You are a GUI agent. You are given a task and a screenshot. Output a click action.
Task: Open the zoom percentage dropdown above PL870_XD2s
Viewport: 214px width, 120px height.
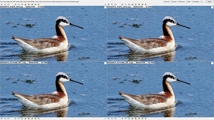click(117, 5)
